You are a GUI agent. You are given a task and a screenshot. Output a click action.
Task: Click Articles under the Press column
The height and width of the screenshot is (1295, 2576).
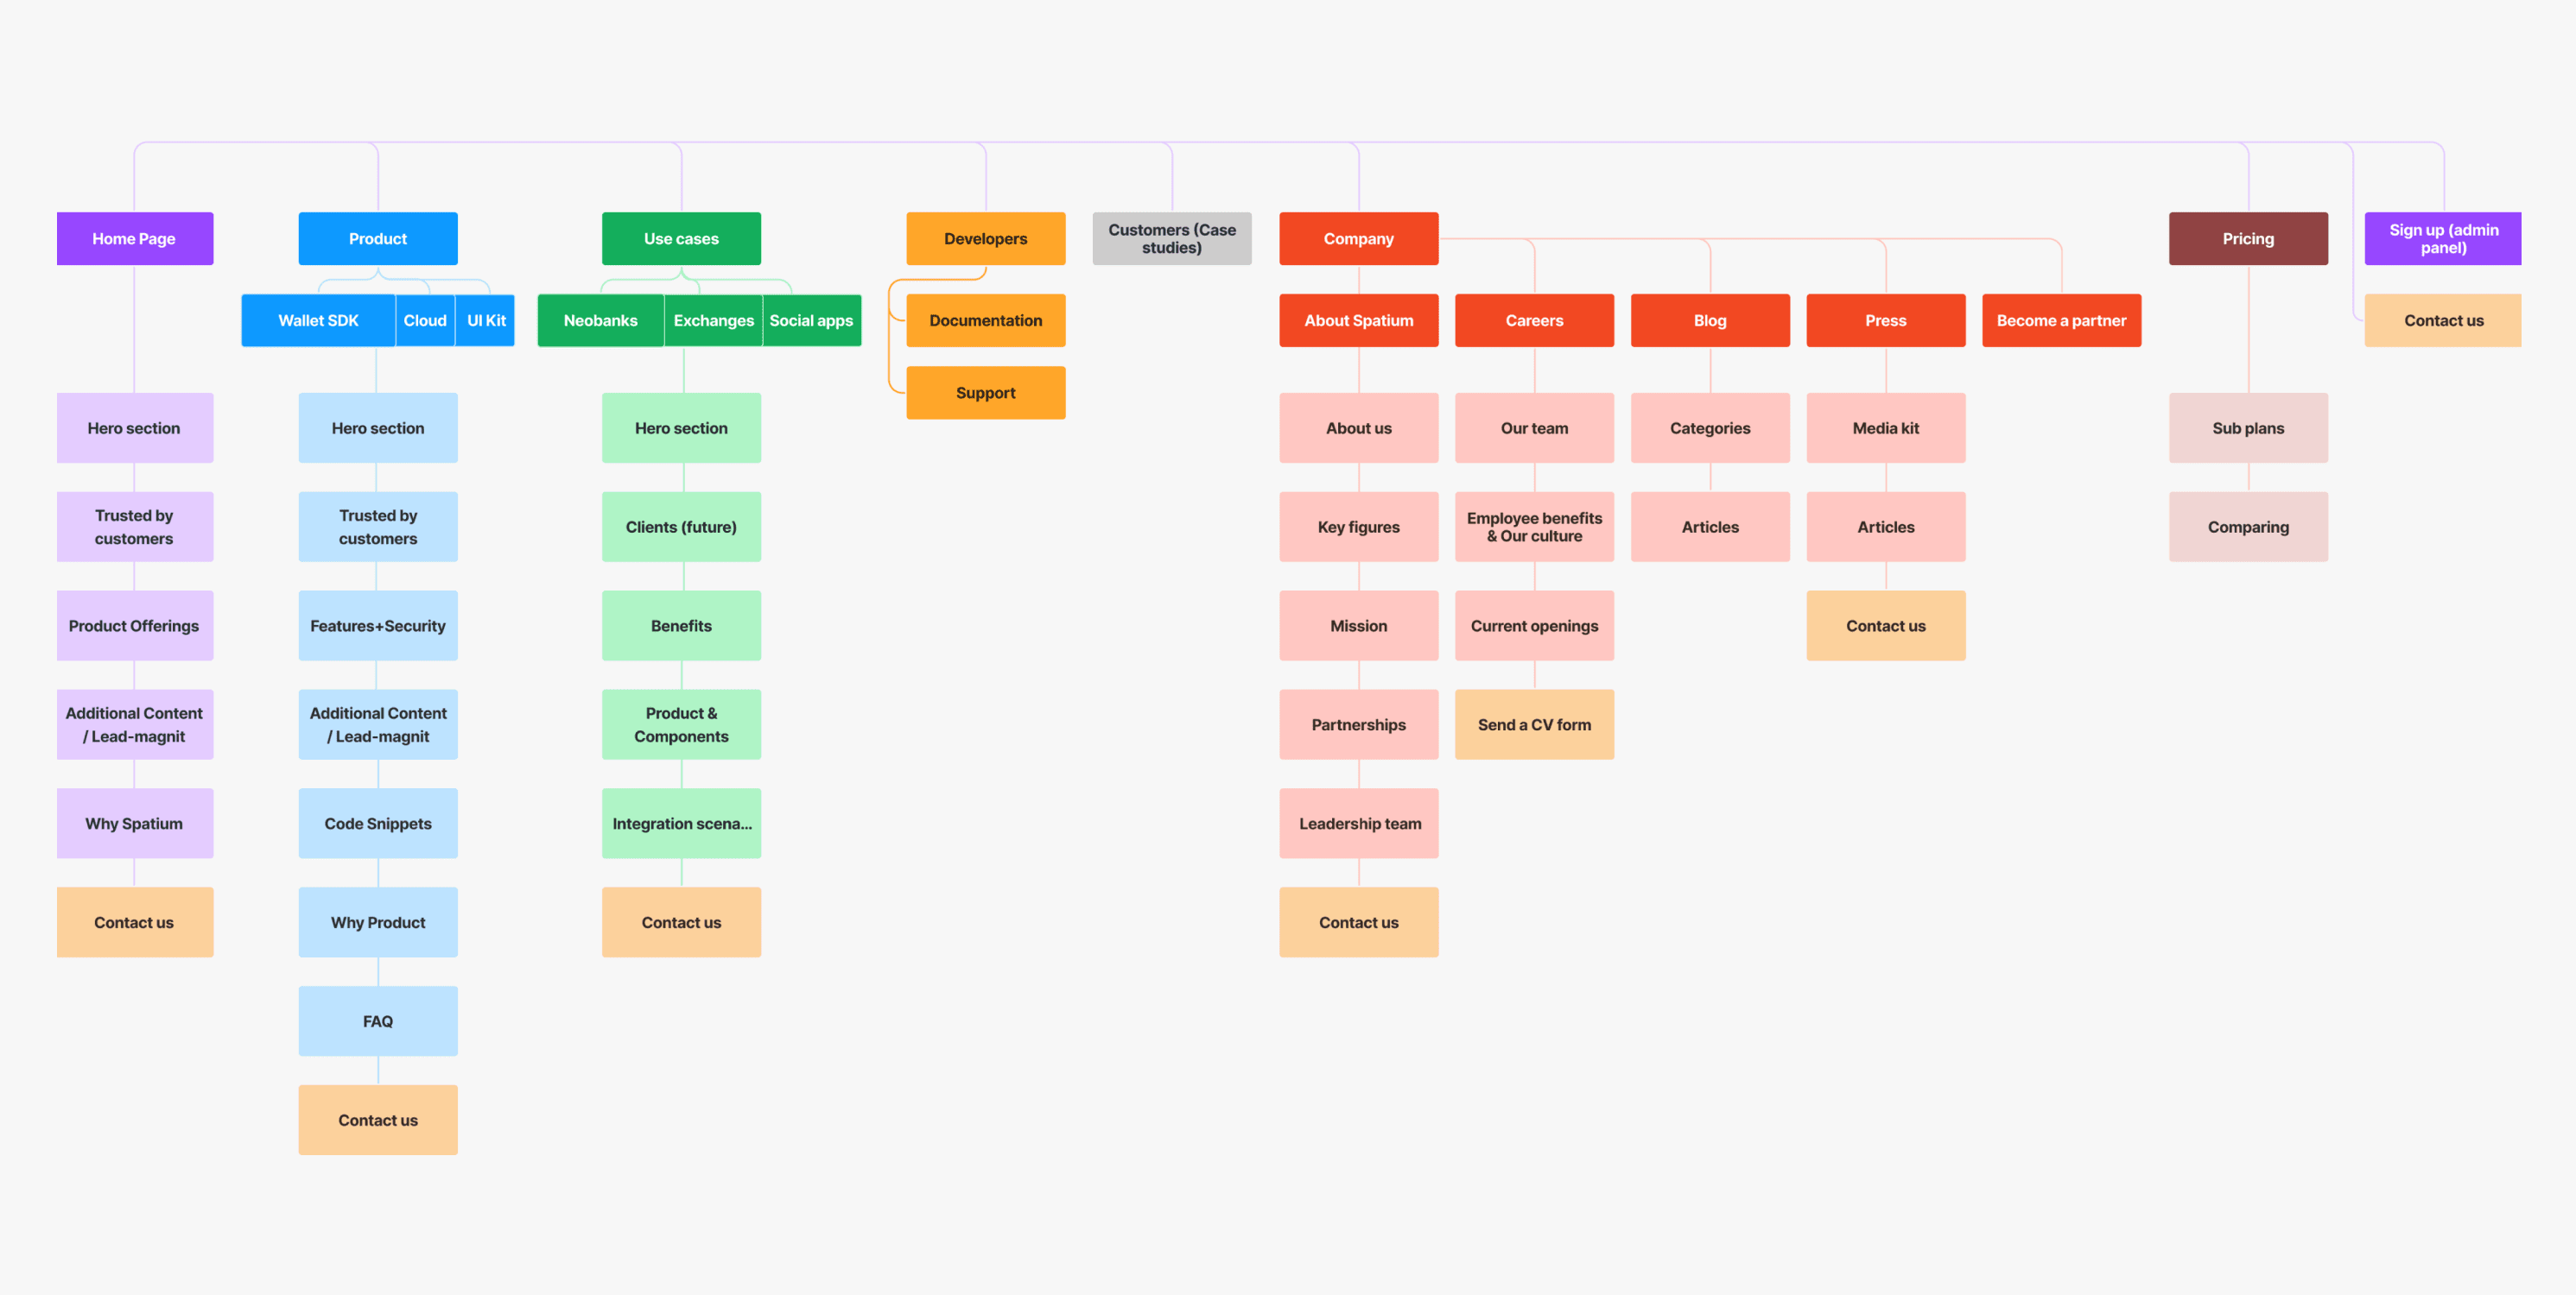coord(1886,527)
